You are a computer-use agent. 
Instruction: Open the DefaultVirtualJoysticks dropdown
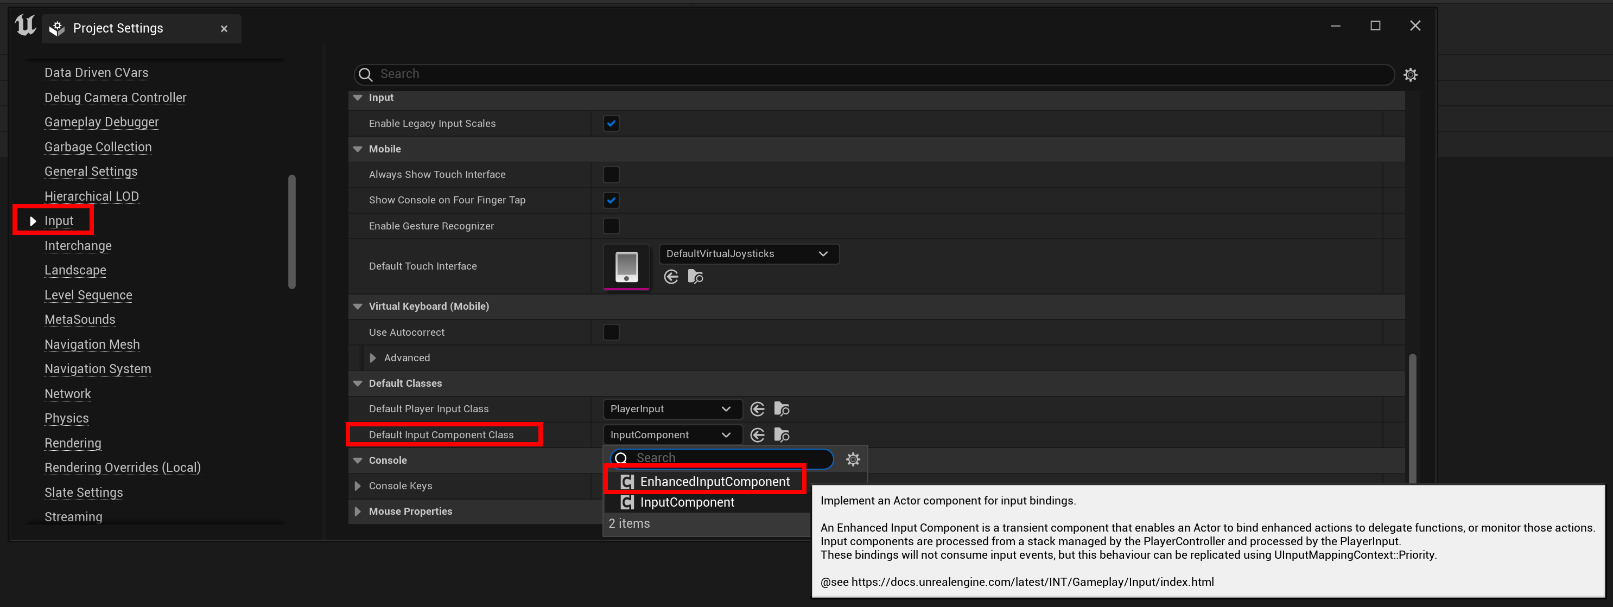[749, 254]
